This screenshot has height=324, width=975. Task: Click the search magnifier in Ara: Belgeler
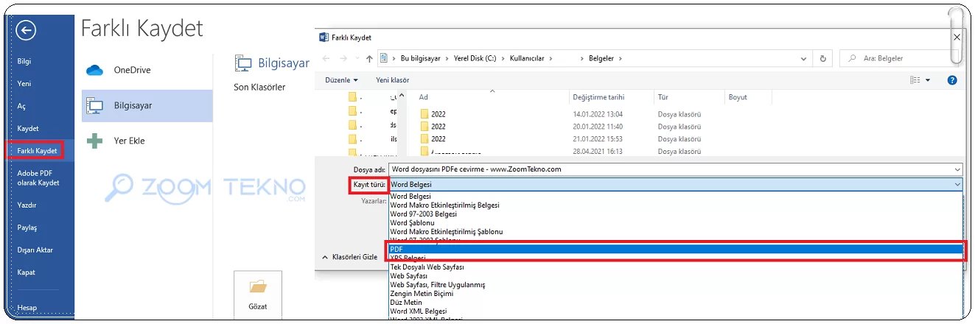pos(853,58)
